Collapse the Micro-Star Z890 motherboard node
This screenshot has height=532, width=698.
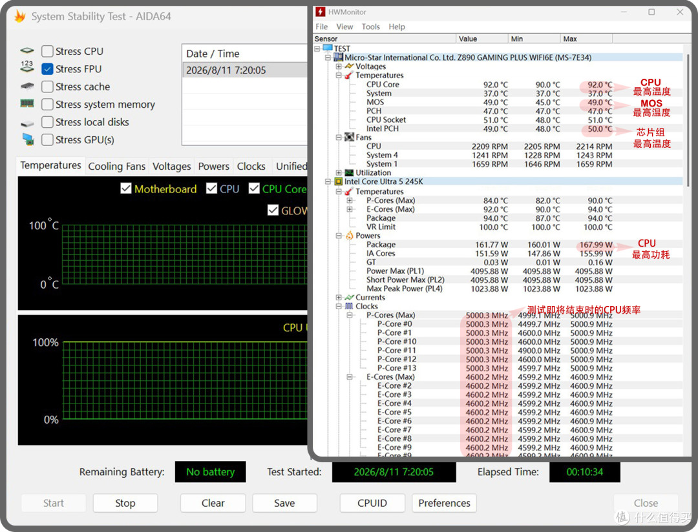click(x=328, y=57)
